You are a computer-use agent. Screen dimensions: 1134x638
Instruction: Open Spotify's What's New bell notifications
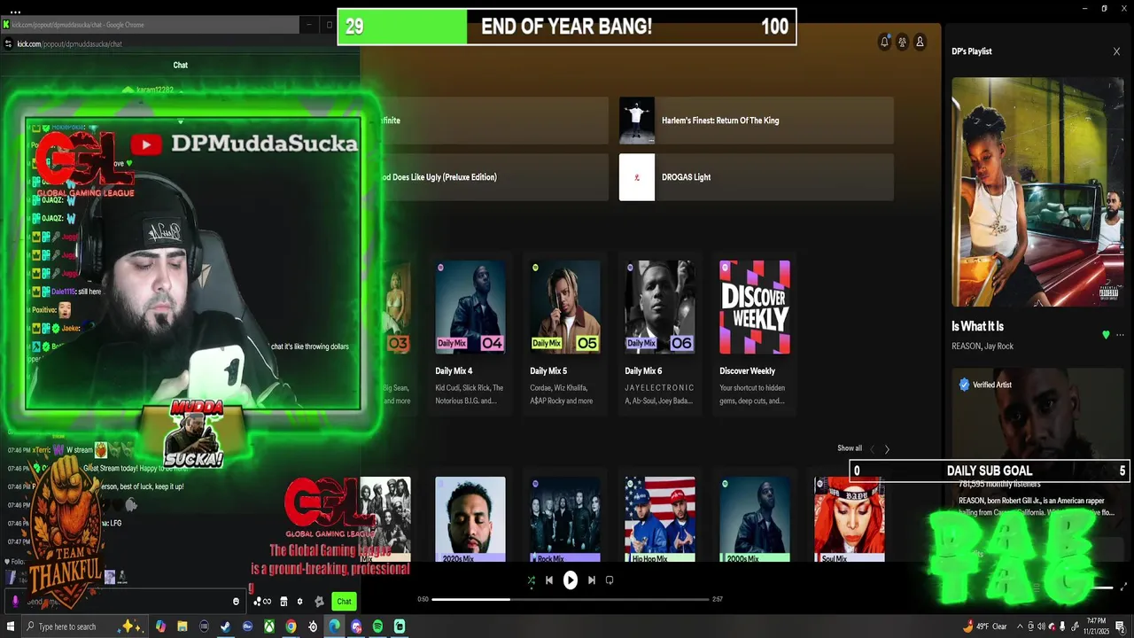coord(884,42)
